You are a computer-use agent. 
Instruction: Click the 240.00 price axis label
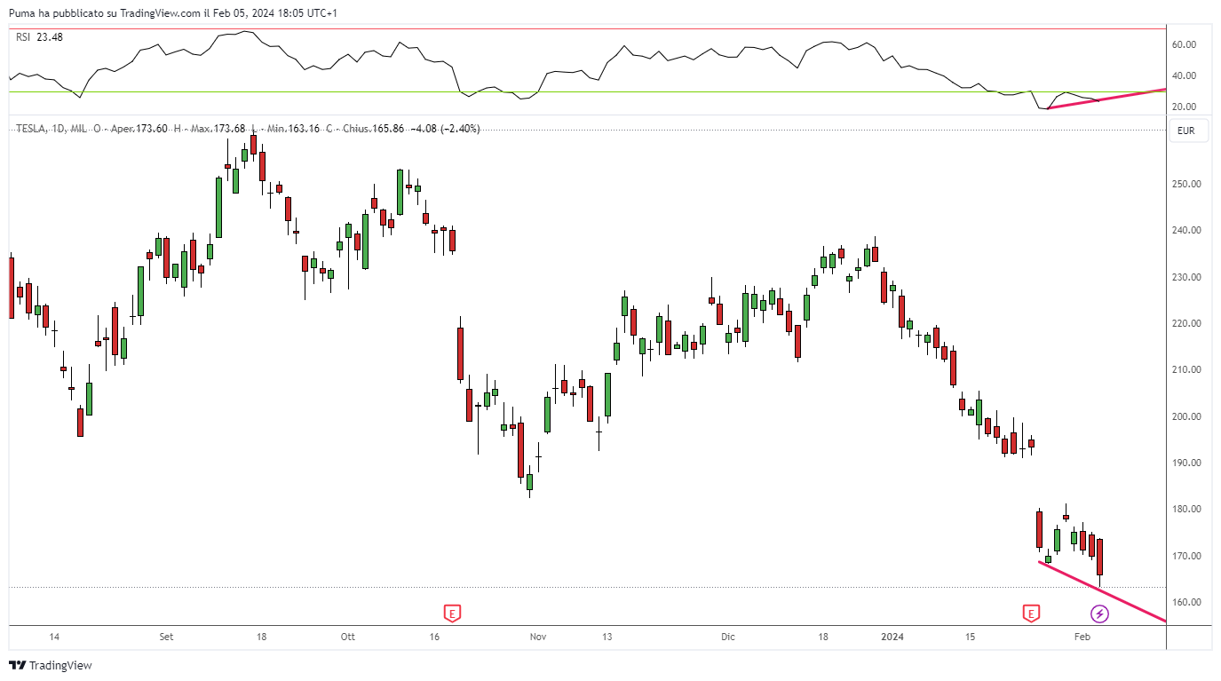[1187, 231]
